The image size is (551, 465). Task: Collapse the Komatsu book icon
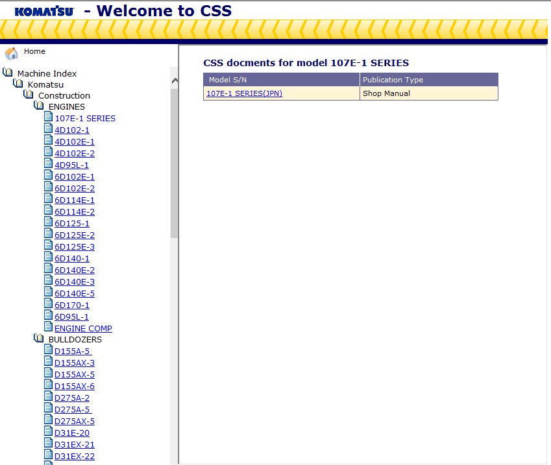18,83
